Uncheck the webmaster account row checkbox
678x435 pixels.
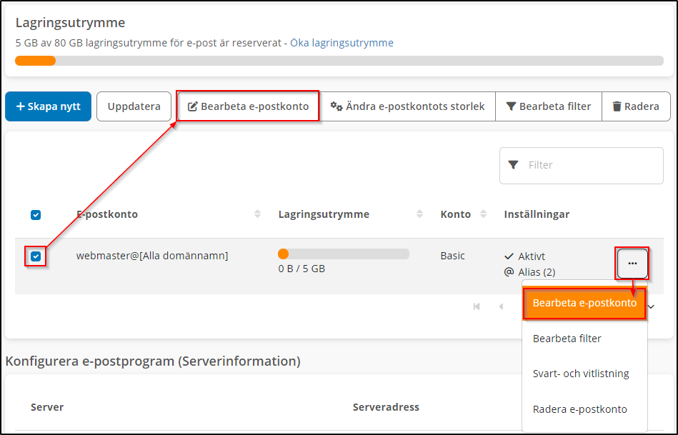tap(36, 256)
